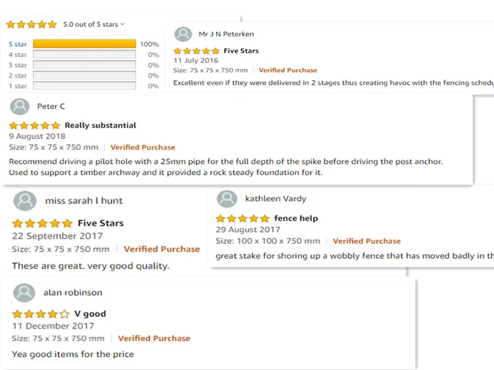The image size is (494, 370).
Task: Click the 4 star rating row
Action: pos(17,55)
